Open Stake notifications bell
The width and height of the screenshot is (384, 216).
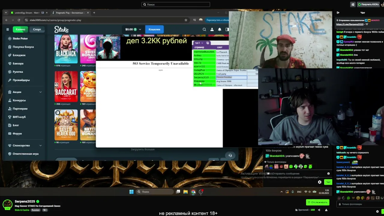[x=220, y=29]
